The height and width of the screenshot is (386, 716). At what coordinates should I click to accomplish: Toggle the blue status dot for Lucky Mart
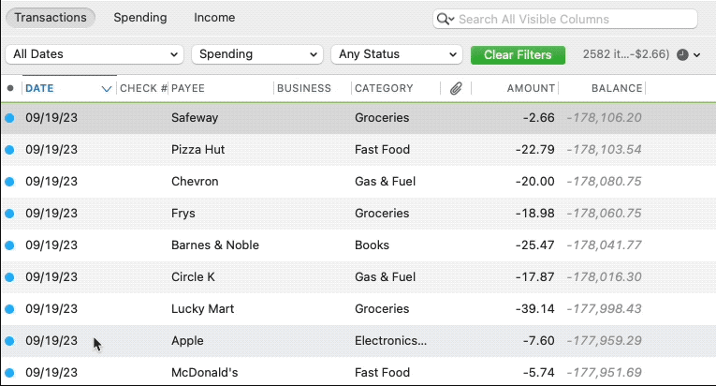[x=10, y=309]
